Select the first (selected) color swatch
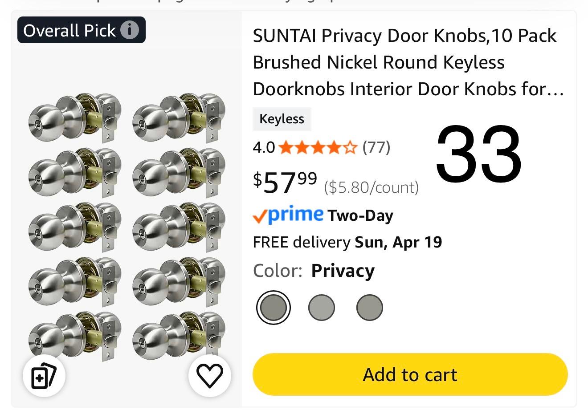The width and height of the screenshot is (588, 418). pos(273,307)
